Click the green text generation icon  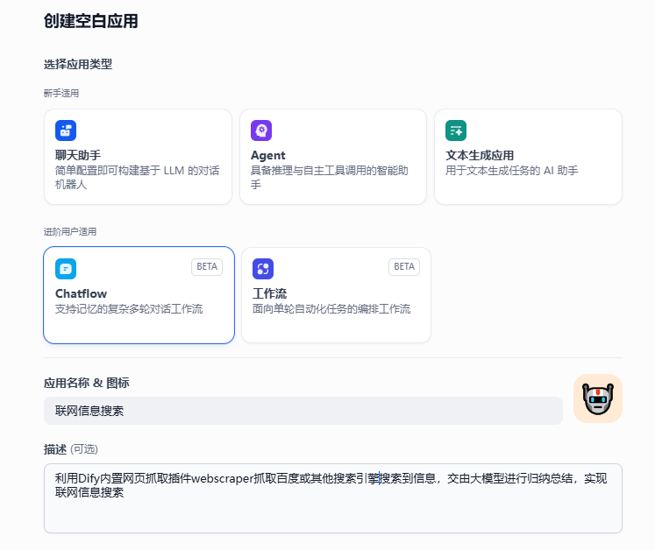click(456, 130)
